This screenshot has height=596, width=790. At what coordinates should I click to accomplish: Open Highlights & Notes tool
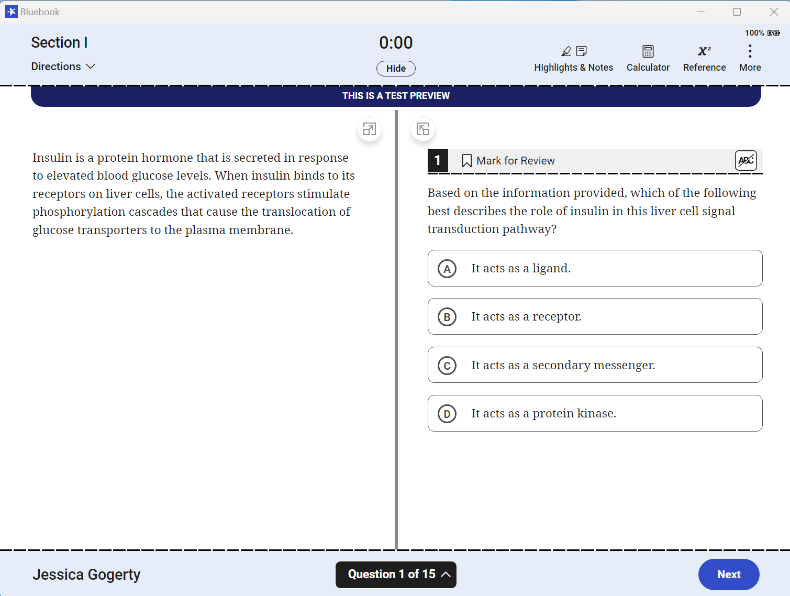click(573, 59)
